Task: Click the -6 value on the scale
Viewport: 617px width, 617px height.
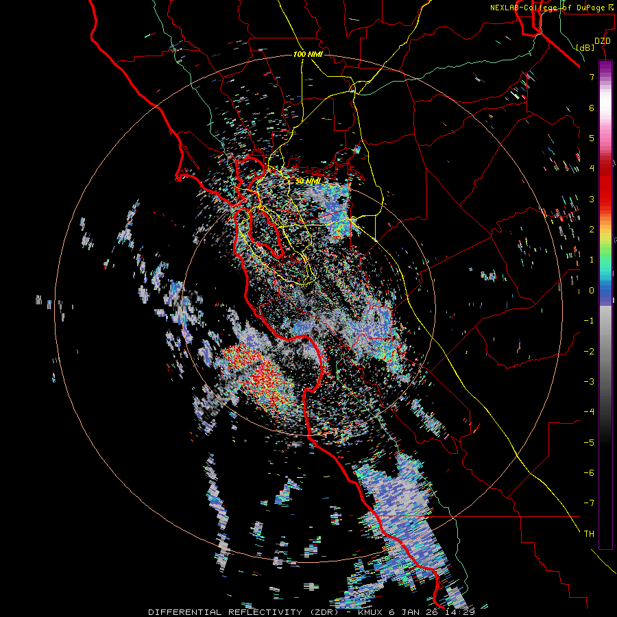Action: click(589, 473)
